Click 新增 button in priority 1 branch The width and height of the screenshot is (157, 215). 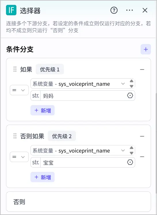click(43, 110)
